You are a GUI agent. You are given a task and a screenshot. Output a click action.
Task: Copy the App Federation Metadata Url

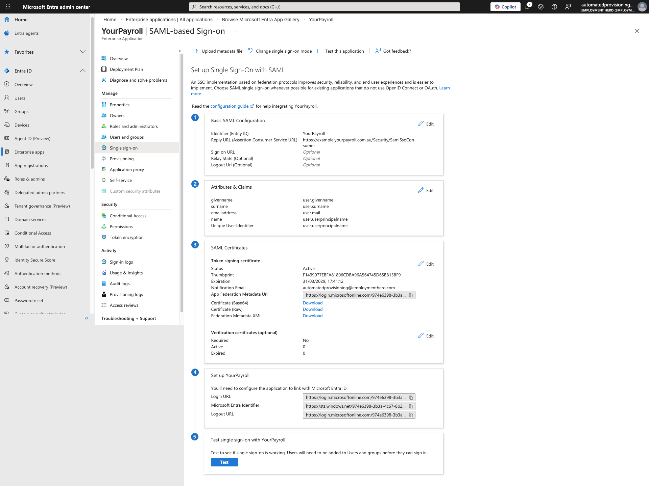click(411, 295)
